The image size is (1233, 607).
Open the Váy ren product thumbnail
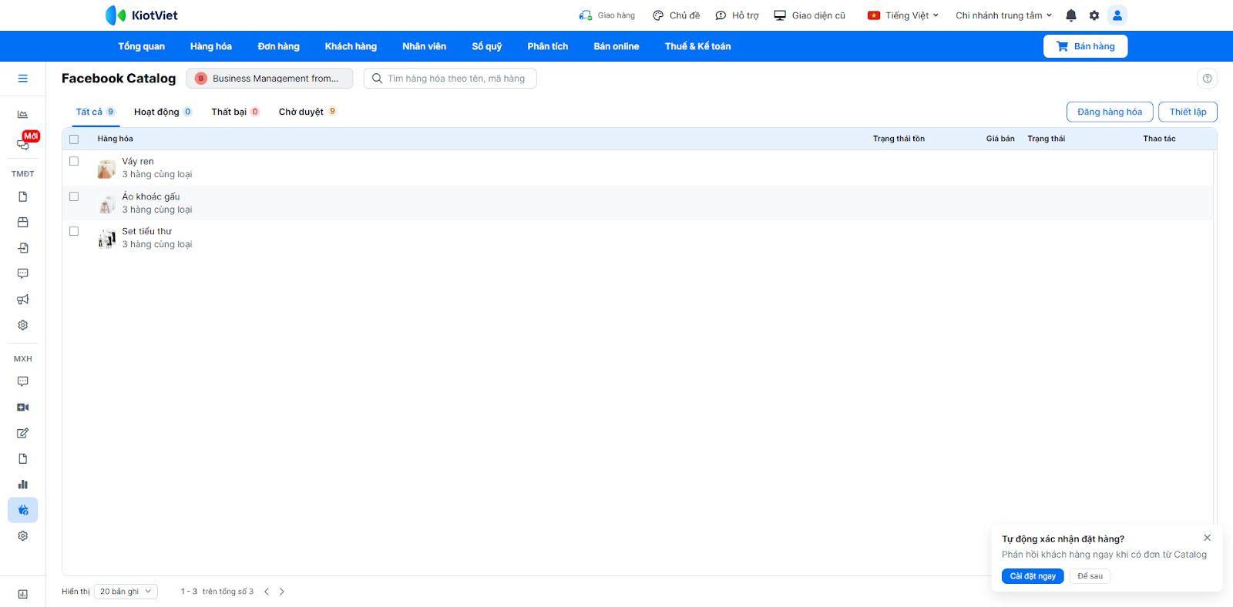(x=106, y=169)
